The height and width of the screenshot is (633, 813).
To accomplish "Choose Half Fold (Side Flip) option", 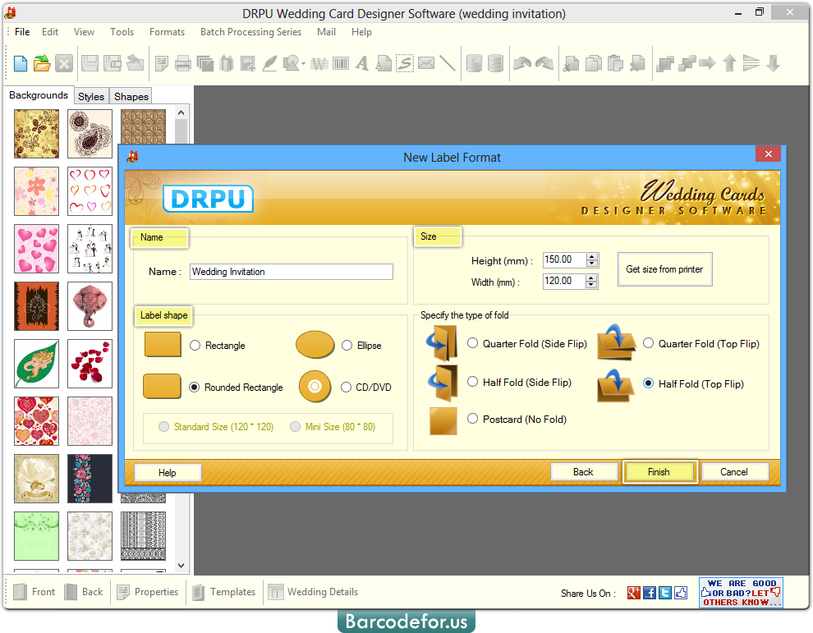I will (x=473, y=381).
